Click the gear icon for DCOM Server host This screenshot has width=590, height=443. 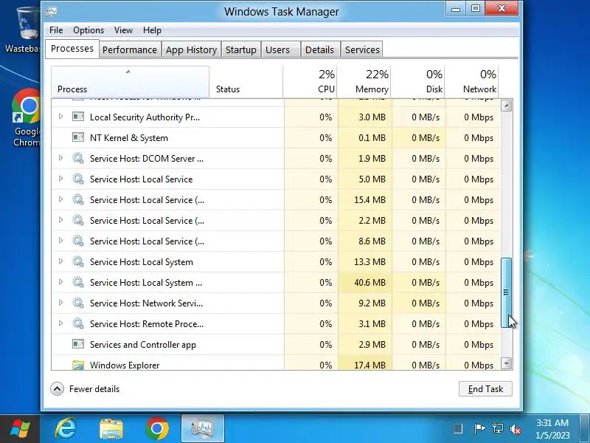[78, 158]
